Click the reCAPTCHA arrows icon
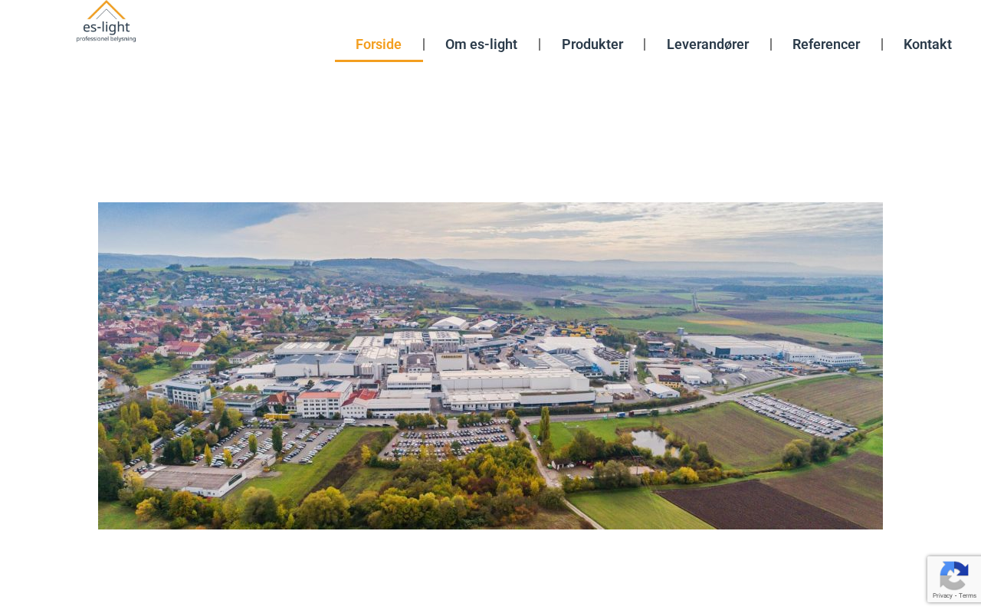Screen dimensions: 981x613 pos(954,576)
